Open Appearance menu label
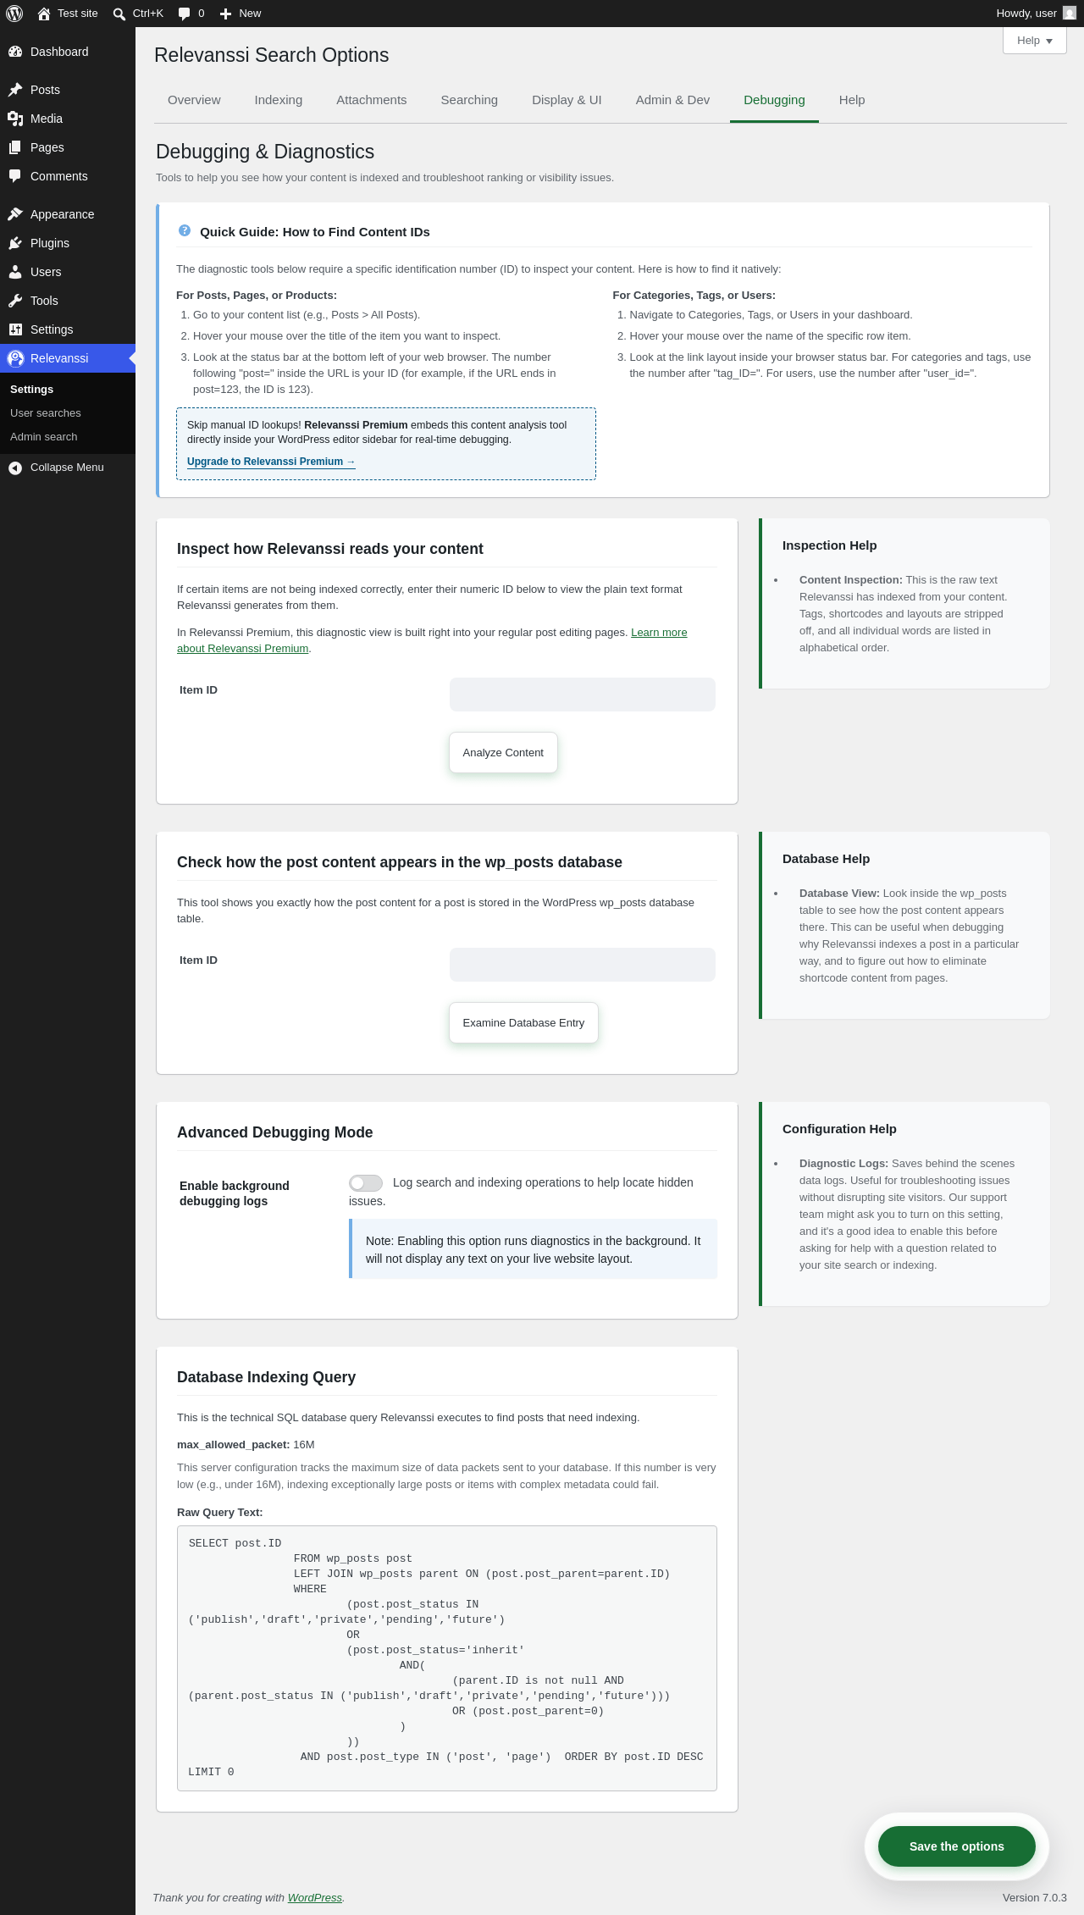1084x1915 pixels. 63,214
